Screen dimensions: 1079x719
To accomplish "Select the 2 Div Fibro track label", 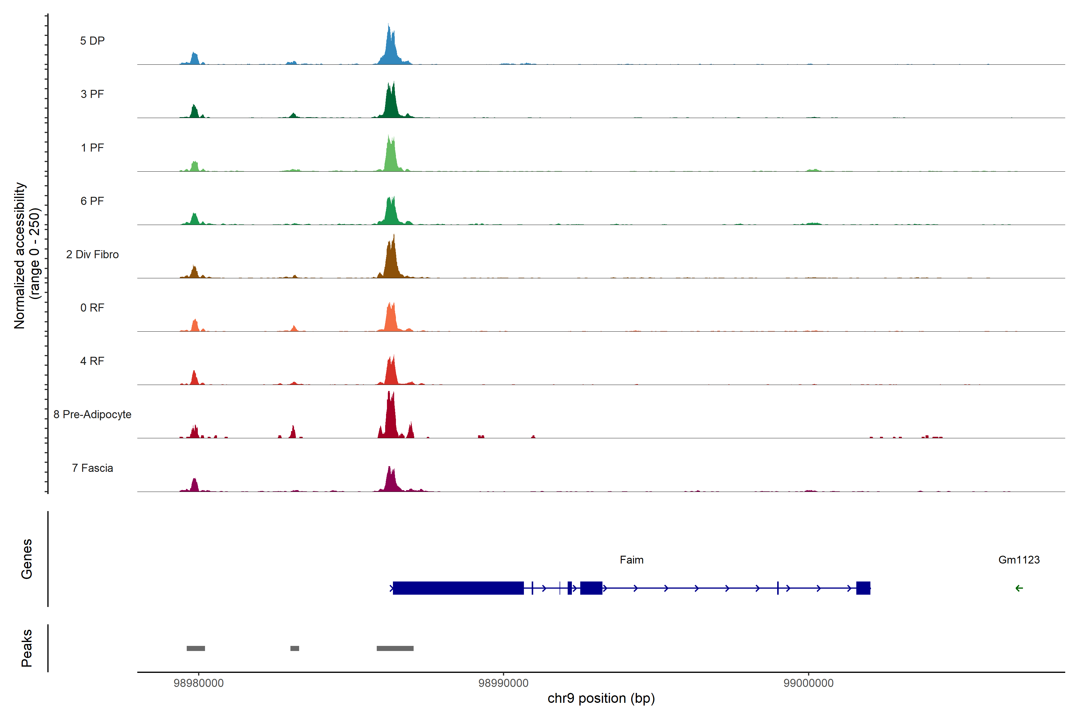I will click(92, 254).
